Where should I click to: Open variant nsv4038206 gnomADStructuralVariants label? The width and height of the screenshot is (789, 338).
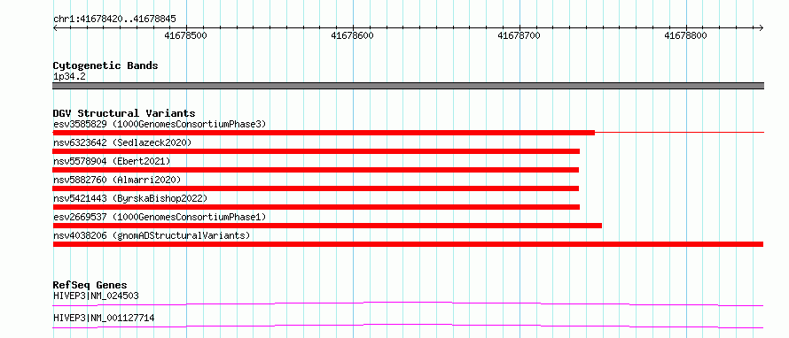click(x=152, y=235)
